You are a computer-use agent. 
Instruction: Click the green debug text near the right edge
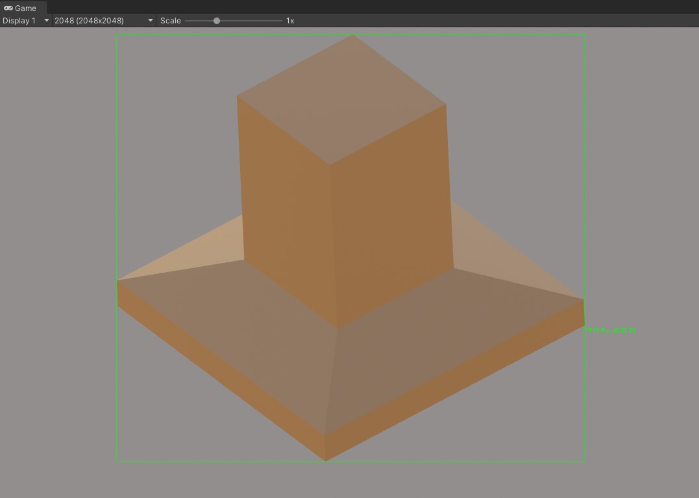coord(610,329)
